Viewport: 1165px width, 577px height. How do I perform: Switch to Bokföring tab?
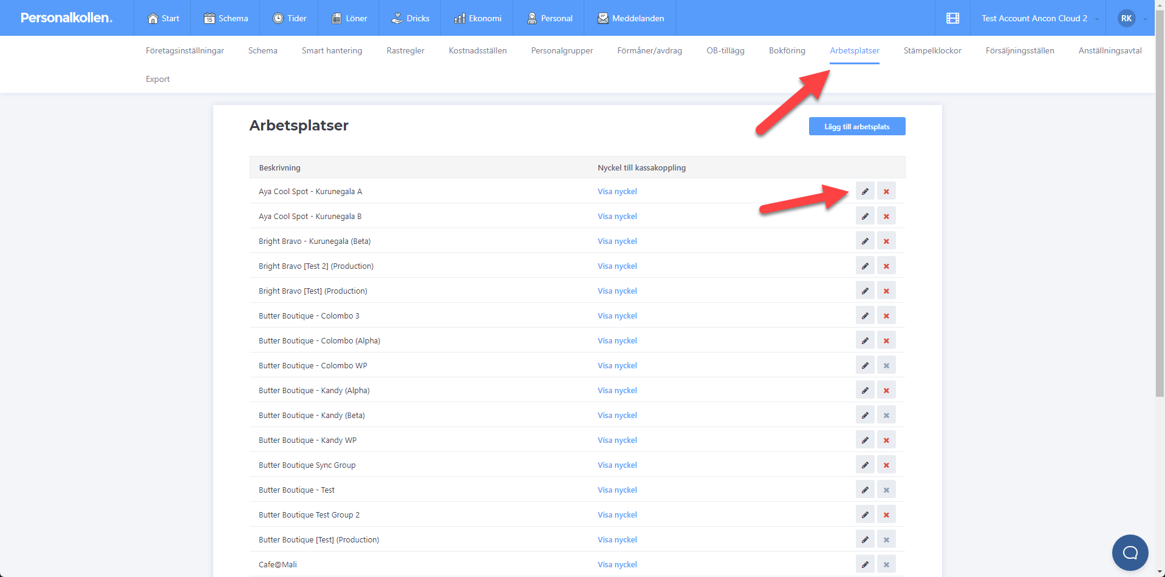tap(787, 50)
